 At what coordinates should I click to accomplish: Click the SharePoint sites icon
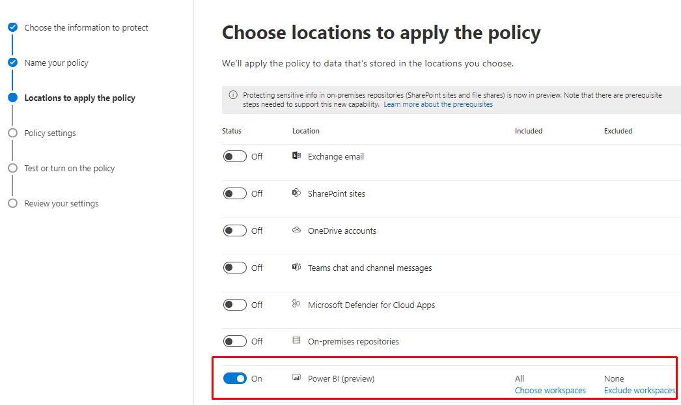[296, 193]
